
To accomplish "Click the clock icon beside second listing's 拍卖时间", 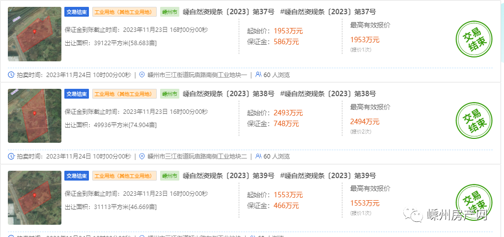I will tap(12, 157).
